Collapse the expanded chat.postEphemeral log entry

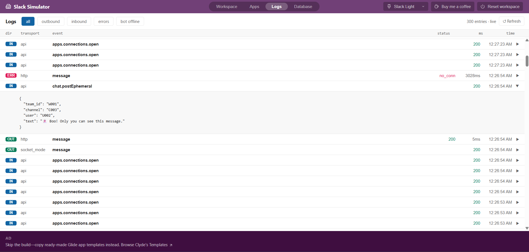[517, 86]
